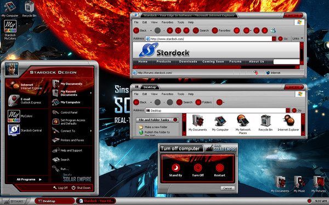Open the View menu in Desktop window
Viewport: 329px width, 205px height.
pyautogui.click(x=154, y=94)
